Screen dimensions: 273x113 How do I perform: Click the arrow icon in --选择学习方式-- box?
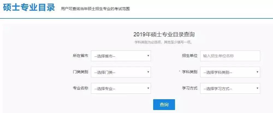click(x=257, y=88)
